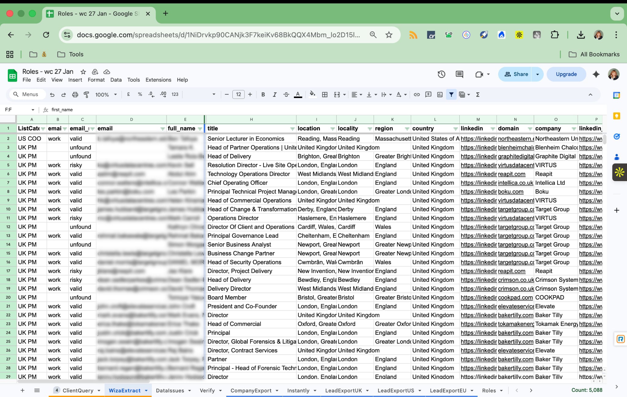Screen dimensions: 627x397
Task: Click the Undo icon in toolbar
Action: pyautogui.click(x=52, y=95)
